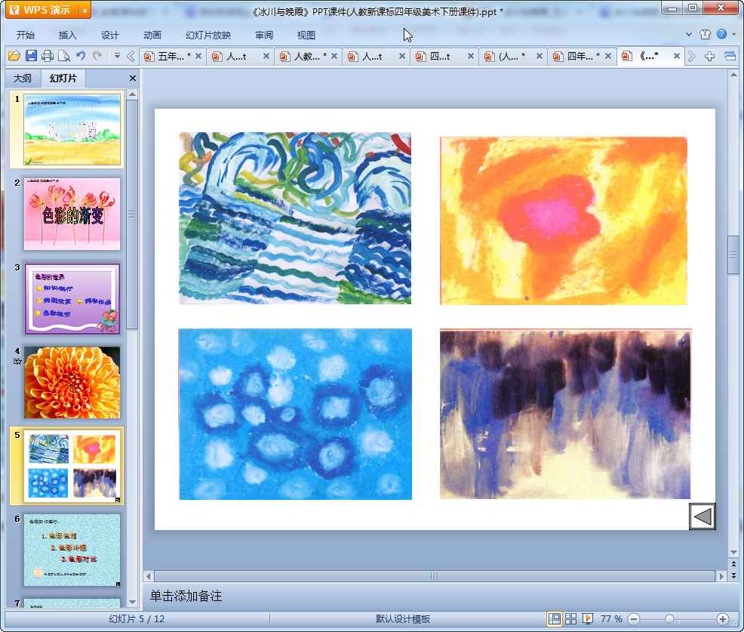Open the skin shirt icon
Viewport: 744px width, 632px height.
click(705, 34)
